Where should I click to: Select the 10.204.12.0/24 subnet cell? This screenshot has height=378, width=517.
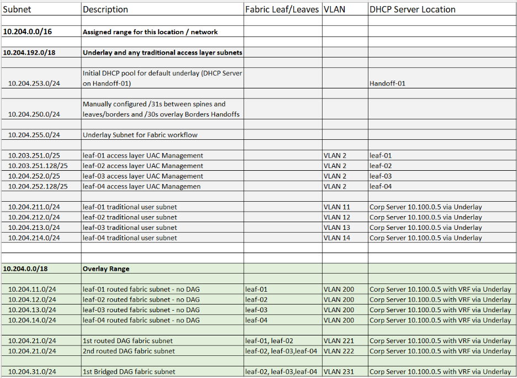(41, 299)
